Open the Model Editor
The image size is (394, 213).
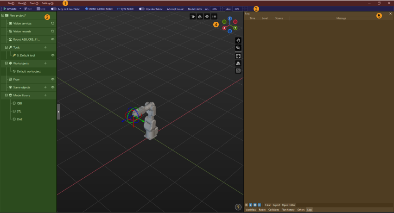(x=195, y=9)
